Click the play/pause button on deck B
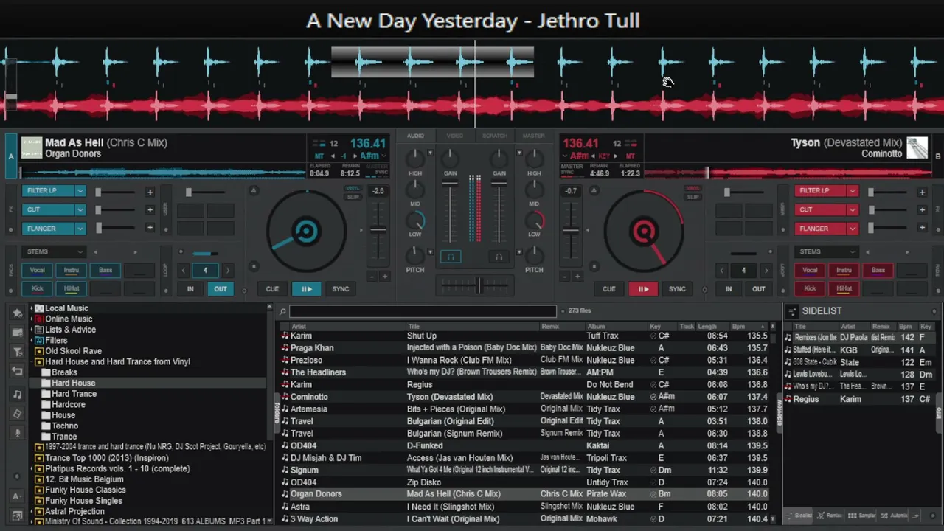This screenshot has height=531, width=944. tap(643, 289)
